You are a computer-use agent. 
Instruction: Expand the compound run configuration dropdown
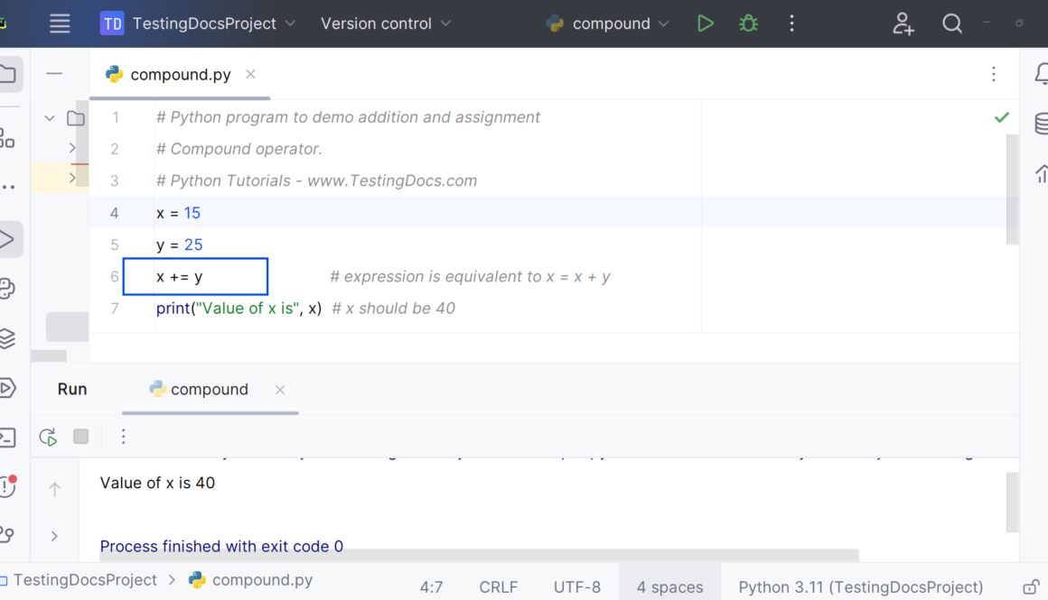(x=610, y=23)
